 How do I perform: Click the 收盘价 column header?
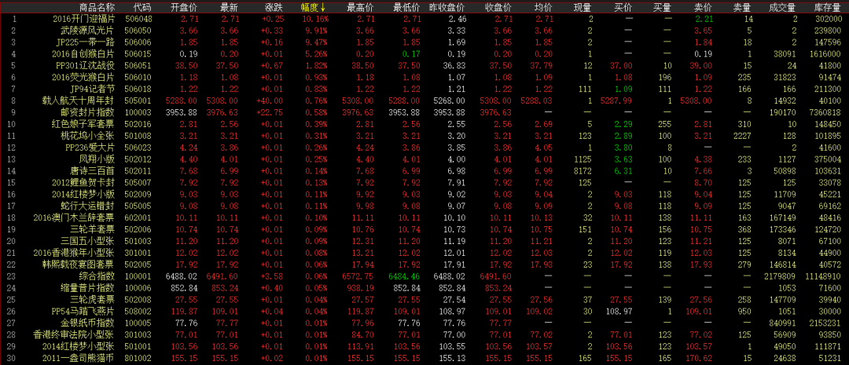click(498, 7)
